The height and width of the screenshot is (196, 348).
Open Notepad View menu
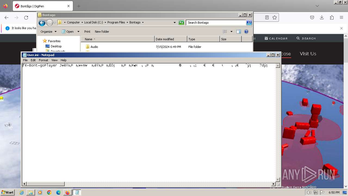click(54, 60)
